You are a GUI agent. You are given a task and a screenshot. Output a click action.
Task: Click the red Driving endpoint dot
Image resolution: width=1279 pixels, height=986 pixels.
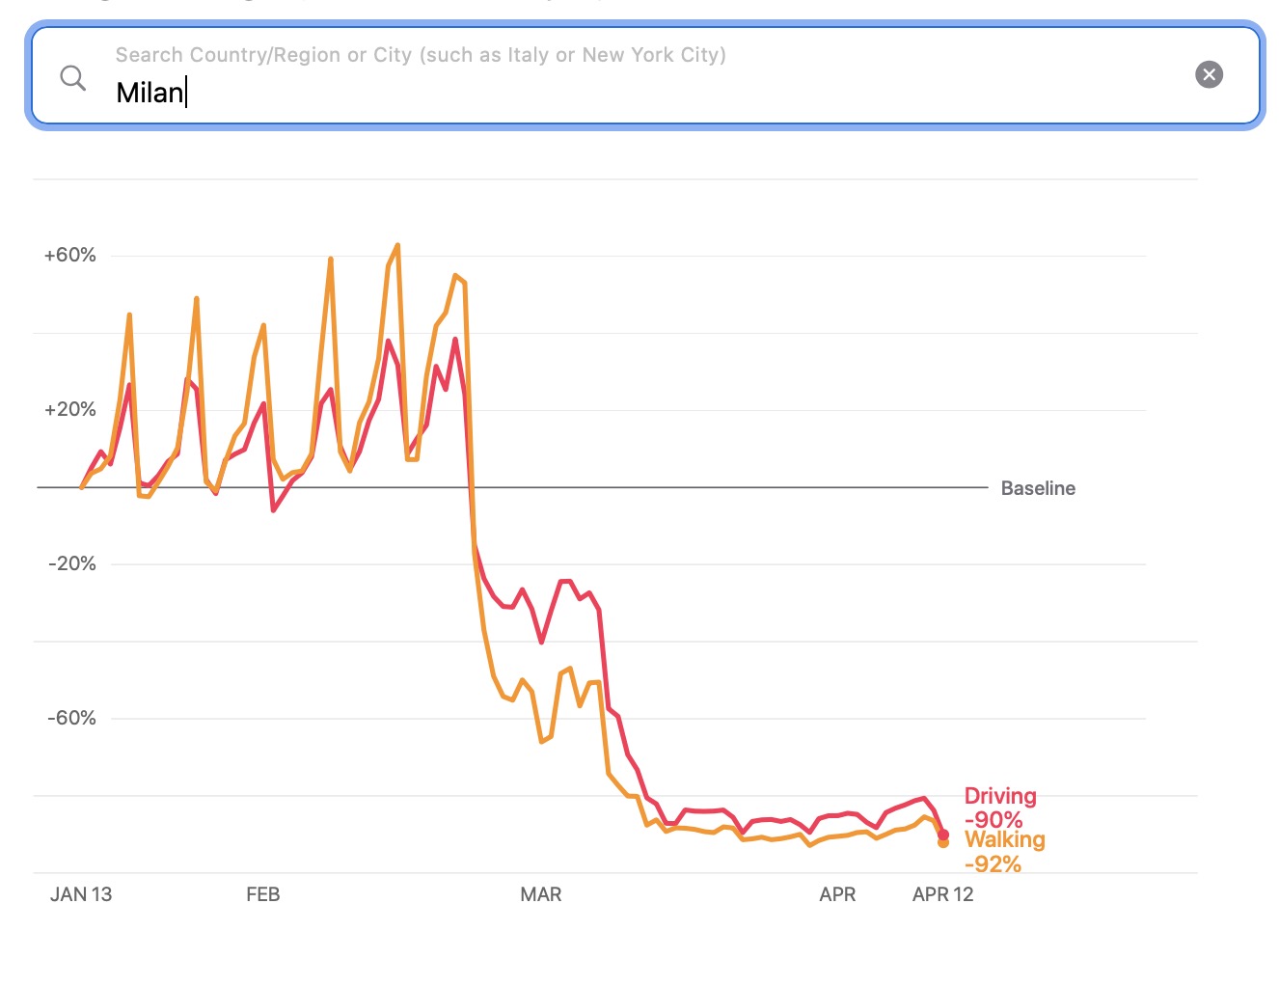pyautogui.click(x=943, y=835)
